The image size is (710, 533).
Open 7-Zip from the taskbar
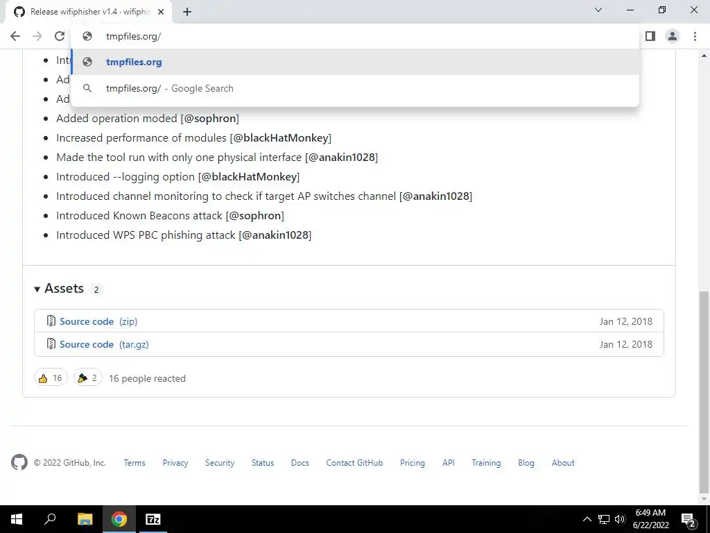coord(153,519)
